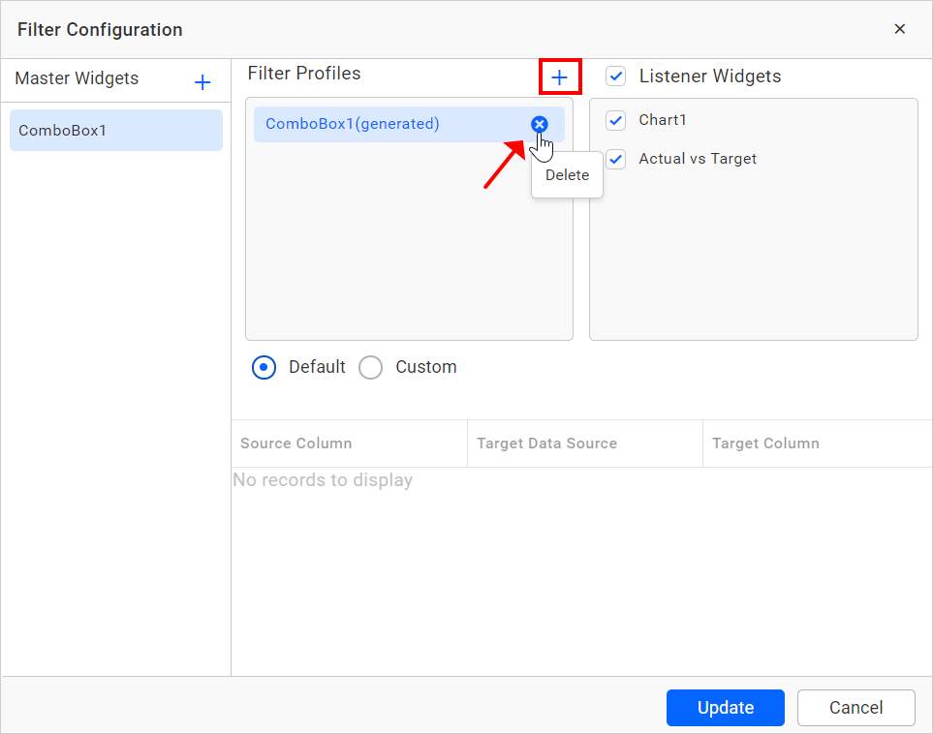The width and height of the screenshot is (933, 734).
Task: Cancel the filter configuration changes
Action: (x=855, y=708)
